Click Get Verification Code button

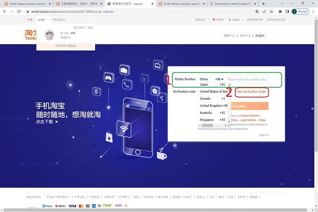pos(252,92)
